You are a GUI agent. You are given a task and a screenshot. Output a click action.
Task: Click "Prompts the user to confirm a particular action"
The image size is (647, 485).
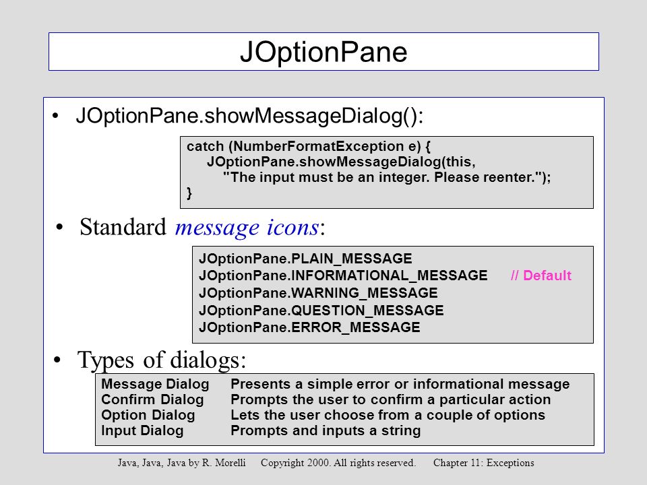pyautogui.click(x=391, y=399)
